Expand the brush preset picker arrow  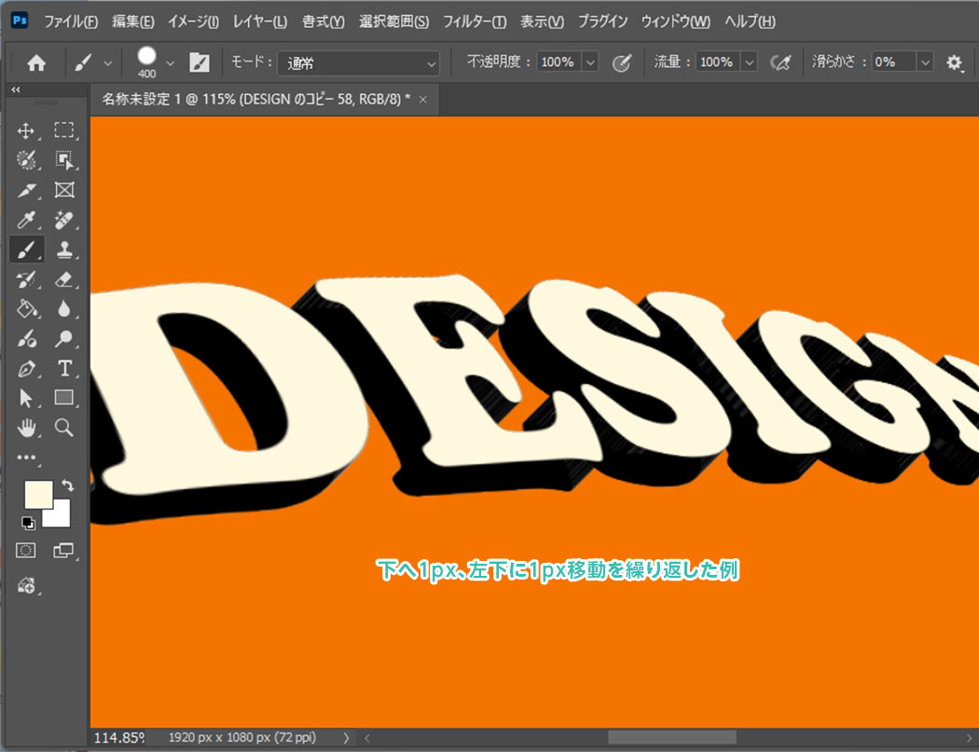170,62
